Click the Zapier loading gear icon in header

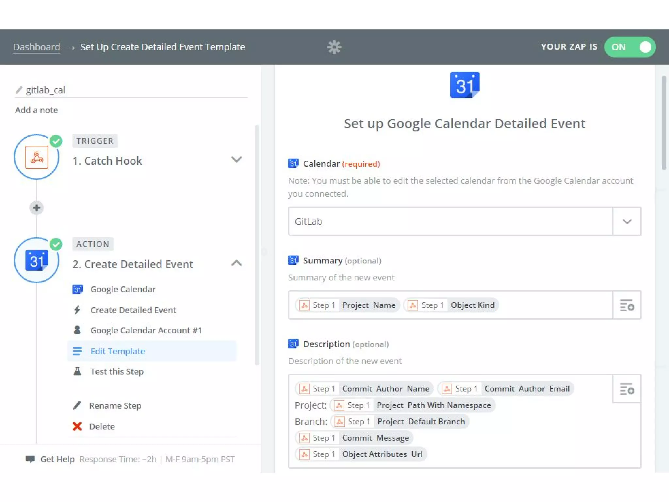334,47
